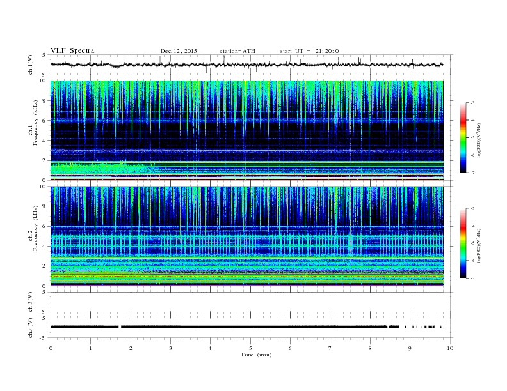Click the color scale bar beside ch.2 spectrogram

point(463,243)
